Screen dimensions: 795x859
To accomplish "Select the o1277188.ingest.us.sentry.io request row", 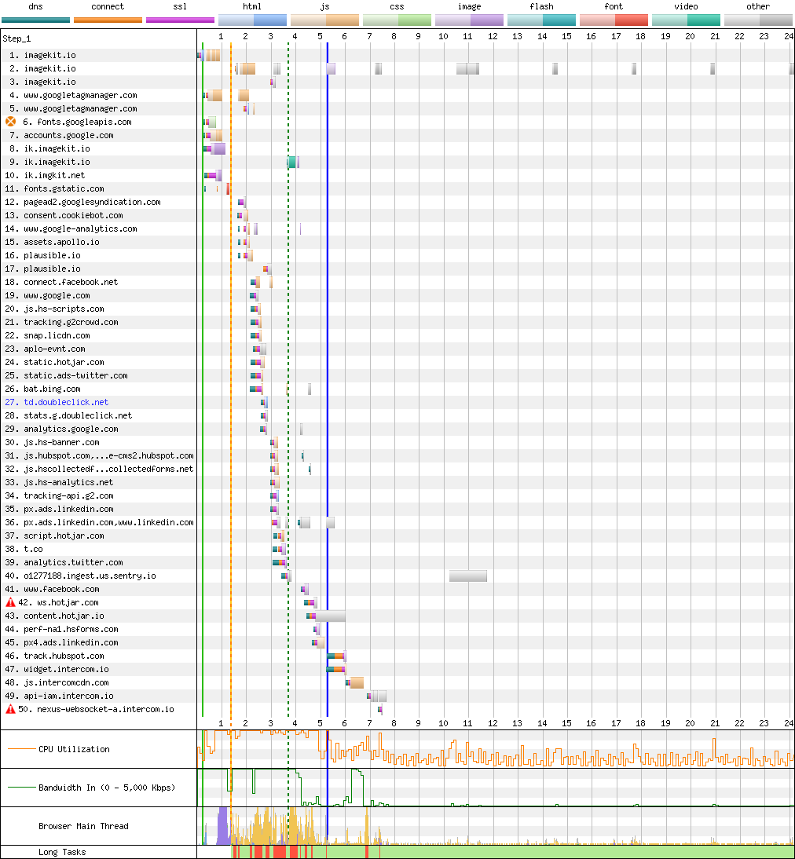I will (x=89, y=576).
